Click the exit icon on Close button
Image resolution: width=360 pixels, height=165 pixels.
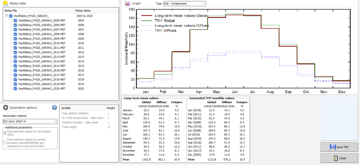point(335,158)
